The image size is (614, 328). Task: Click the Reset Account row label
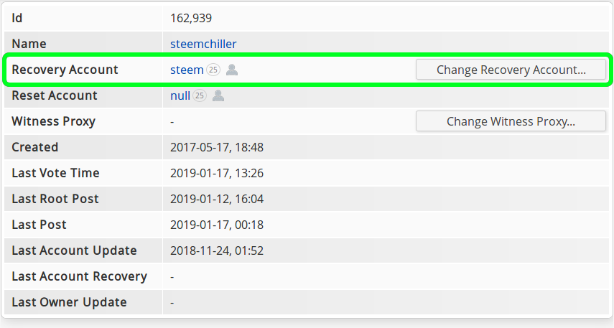[x=55, y=95]
